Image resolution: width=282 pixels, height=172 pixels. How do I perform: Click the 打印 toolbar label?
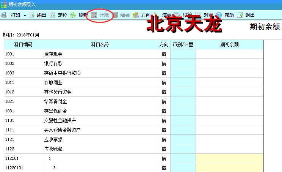click(16, 15)
